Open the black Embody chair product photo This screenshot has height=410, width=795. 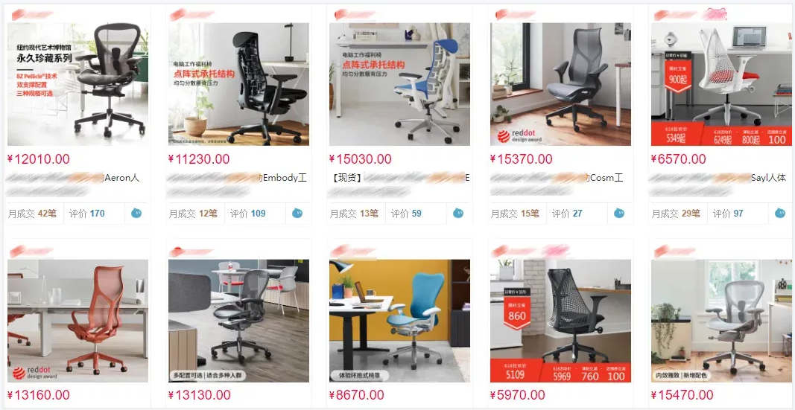(x=239, y=84)
